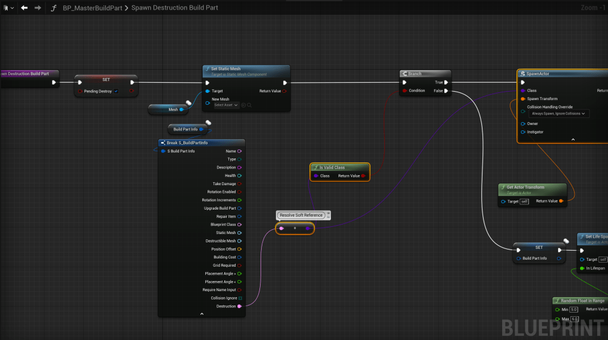Collapse the SpawnActor node advanced pins
Image resolution: width=608 pixels, height=340 pixels.
click(x=573, y=139)
